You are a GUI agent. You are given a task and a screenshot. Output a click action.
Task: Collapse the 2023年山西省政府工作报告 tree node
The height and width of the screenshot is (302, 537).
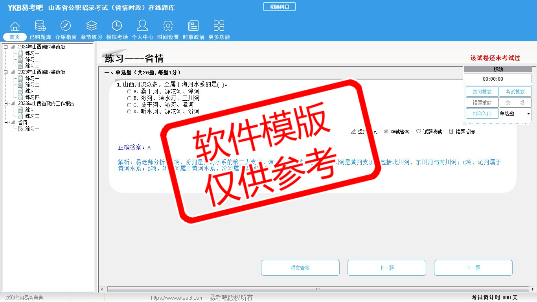(x=6, y=104)
